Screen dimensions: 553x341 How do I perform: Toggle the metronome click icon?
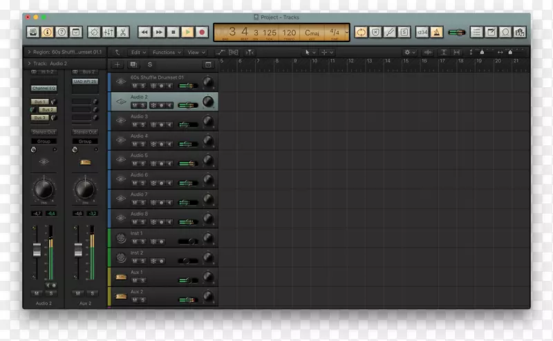(x=437, y=32)
